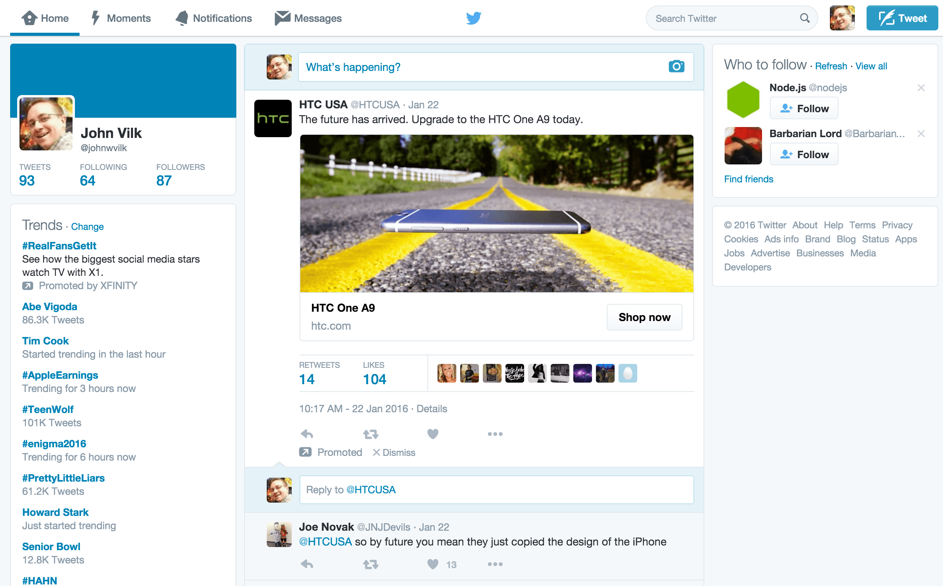Open the Messages tab

[x=308, y=18]
